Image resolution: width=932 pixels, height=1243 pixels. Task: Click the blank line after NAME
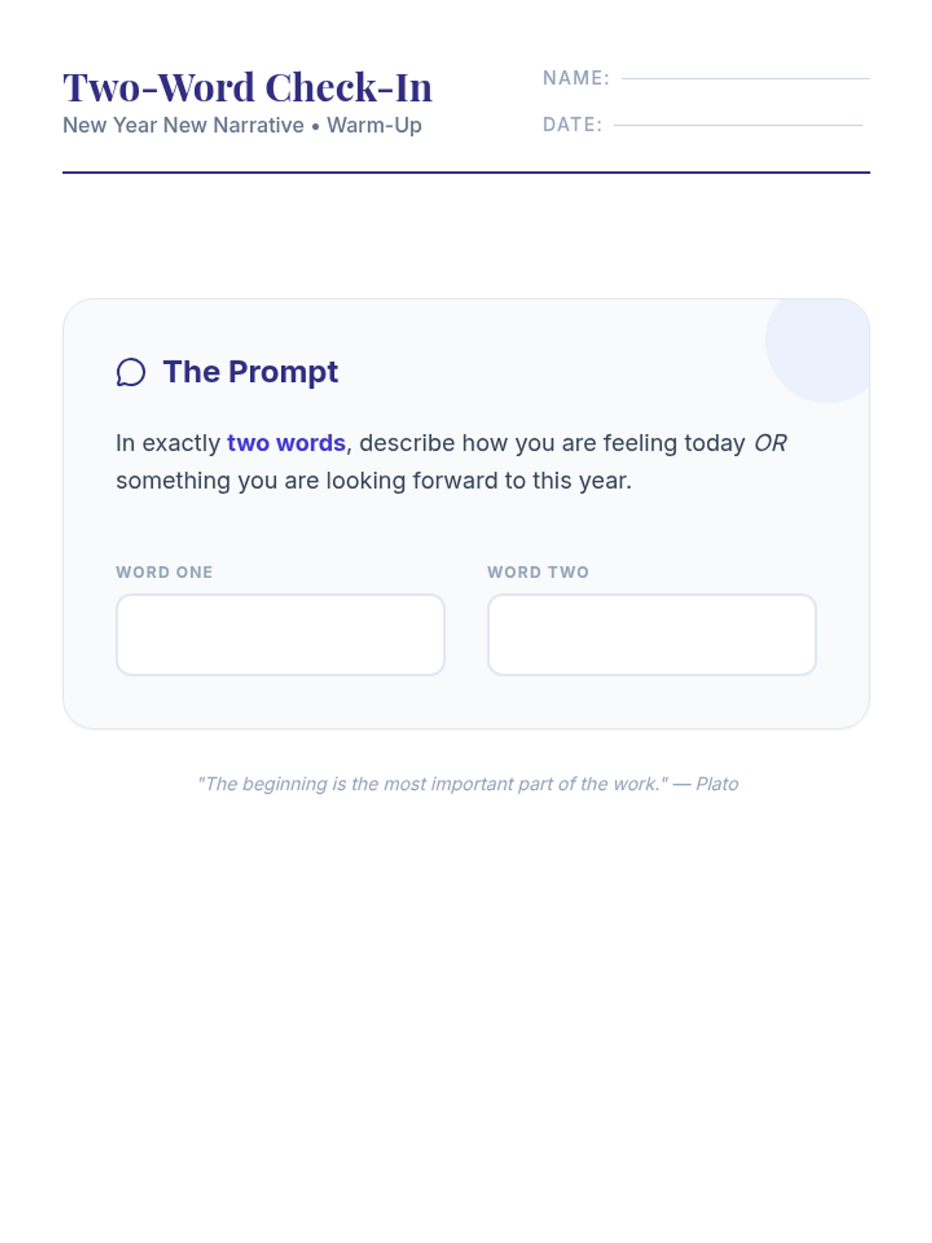click(x=745, y=78)
